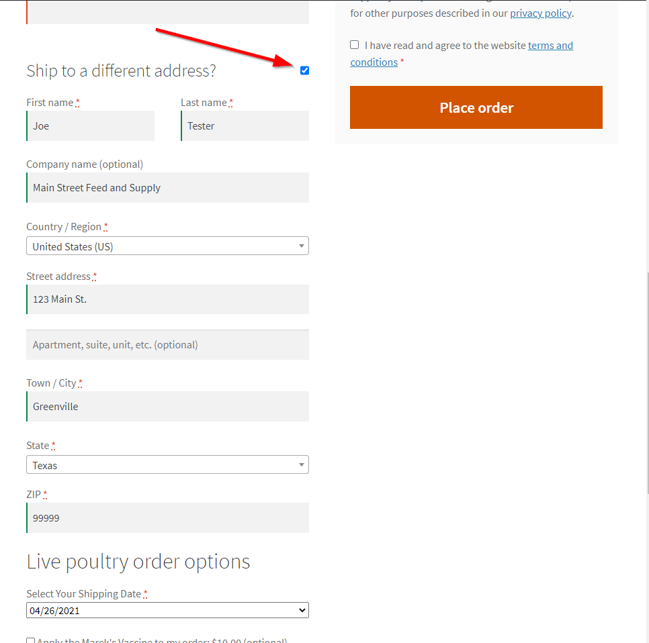Viewport: 649px width, 643px height.
Task: Click the Country dropdown arrow icon
Action: [x=301, y=246]
